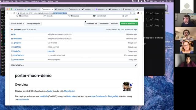Click the Create new file button
This screenshot has width=196, height=110.
coord(91,24)
